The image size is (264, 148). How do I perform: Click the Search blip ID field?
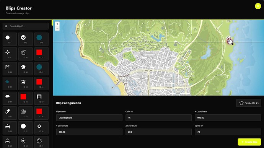25,26
